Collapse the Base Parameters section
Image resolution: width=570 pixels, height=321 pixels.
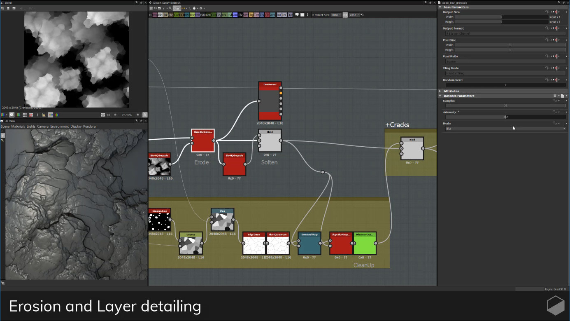440,7
